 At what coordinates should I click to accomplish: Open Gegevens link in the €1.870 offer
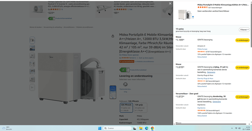211,72
